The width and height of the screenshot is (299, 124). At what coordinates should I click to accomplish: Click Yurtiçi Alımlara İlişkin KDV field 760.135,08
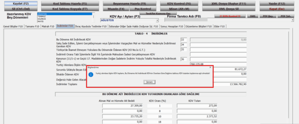coord(218,64)
